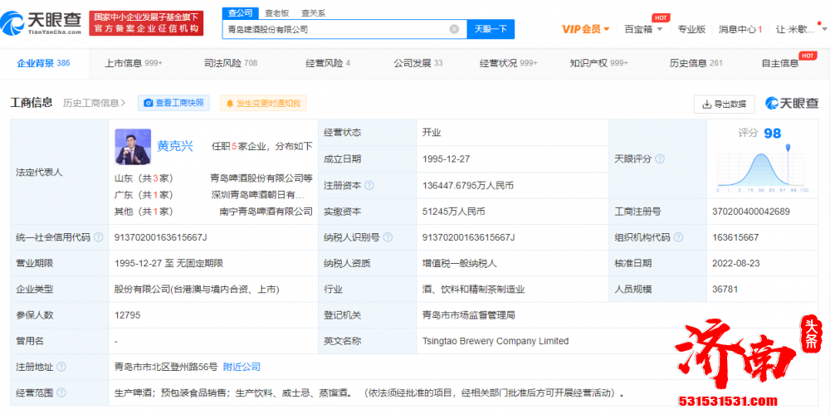Click the bell icon on 发生变更时通知我

tap(230, 103)
